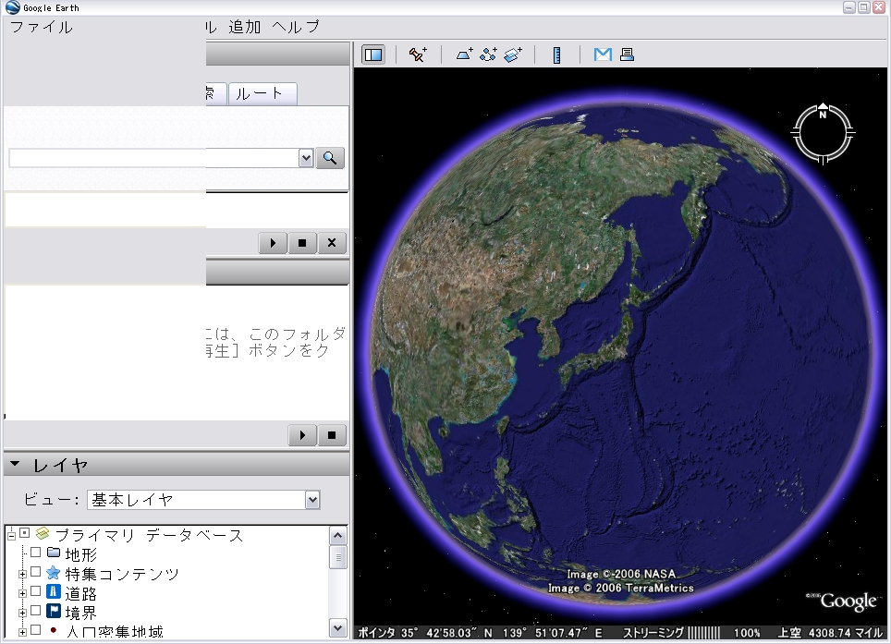Open the ビュー 基本レイヤ dropdown
Screen dimensions: 891x644
[312, 500]
